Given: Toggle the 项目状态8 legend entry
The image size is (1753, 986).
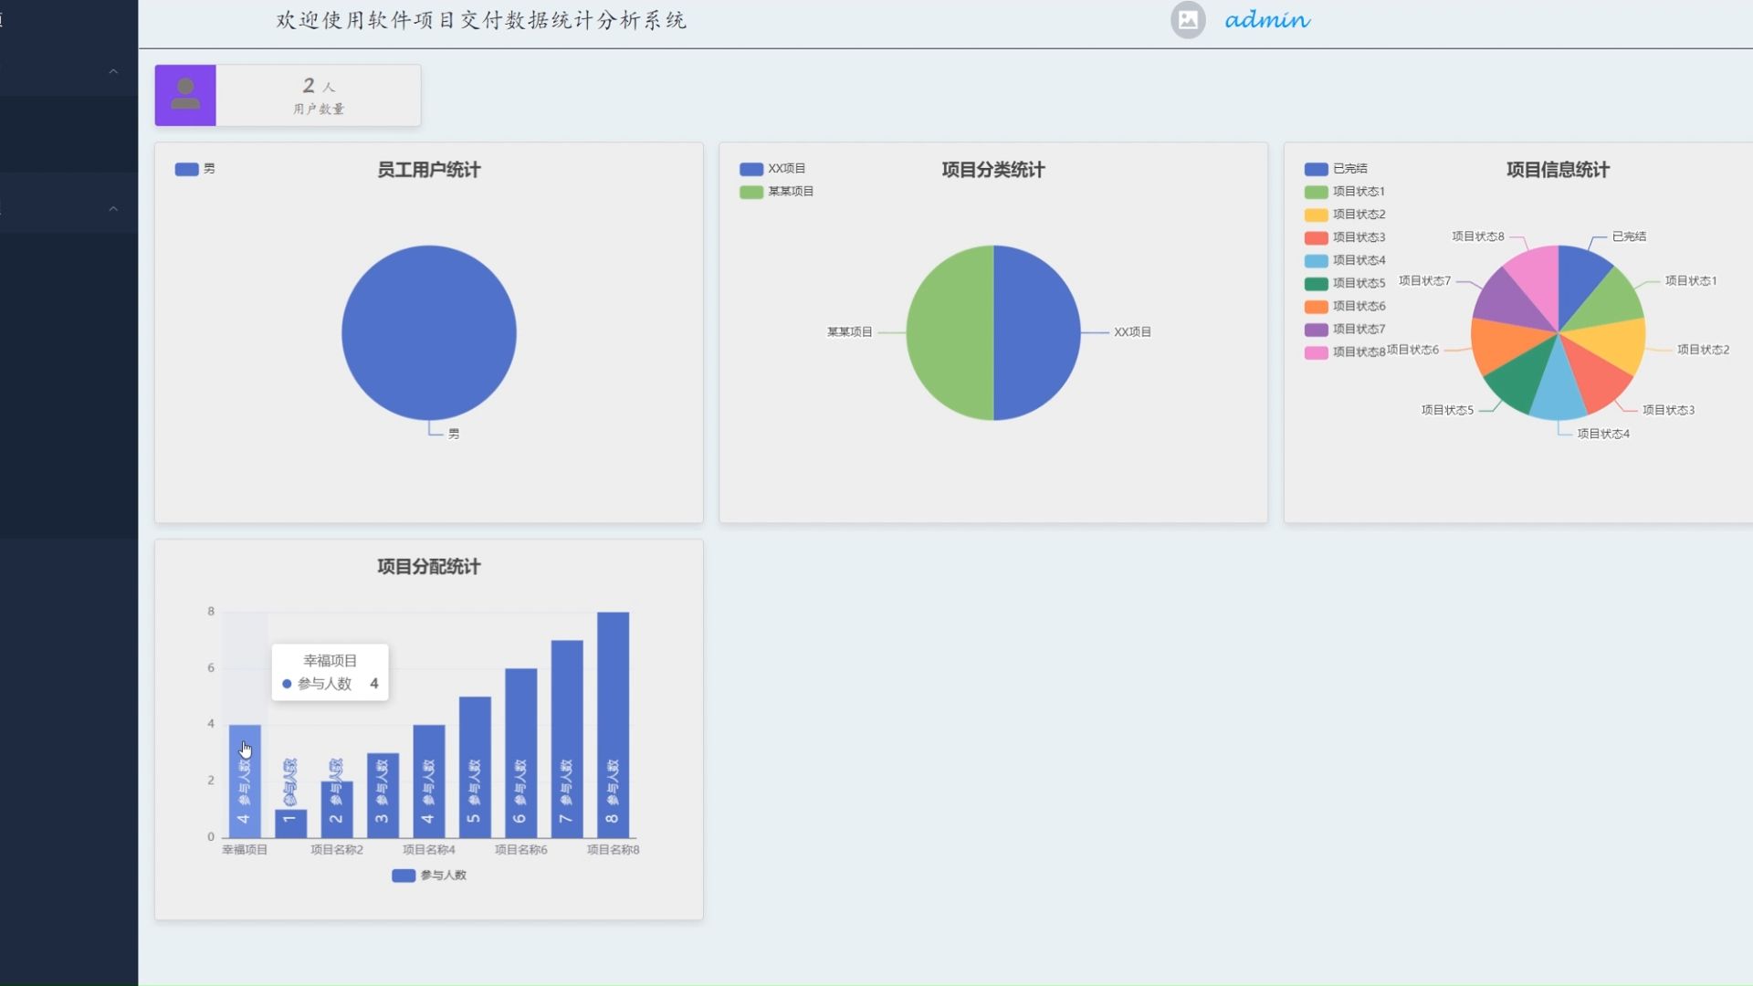Looking at the screenshot, I should click(x=1345, y=352).
